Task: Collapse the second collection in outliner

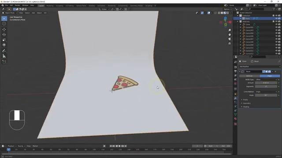Action: tap(238, 22)
